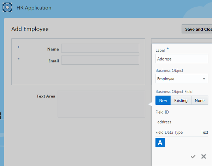Click the Text Area field label
The height and width of the screenshot is (166, 212).
(46, 96)
